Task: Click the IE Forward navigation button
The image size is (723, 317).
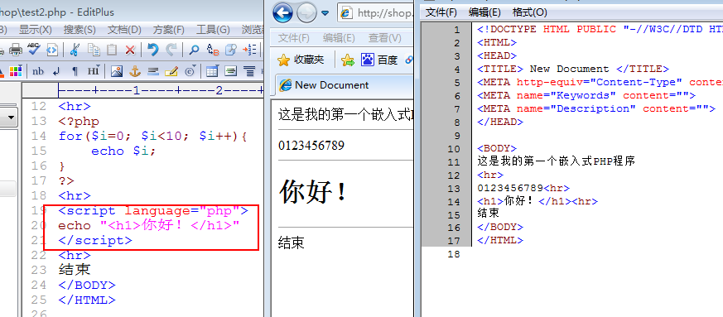Action: [x=306, y=13]
